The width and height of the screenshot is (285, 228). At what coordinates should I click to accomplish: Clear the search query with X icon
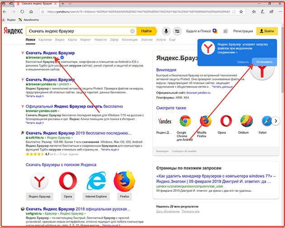[x=132, y=31]
